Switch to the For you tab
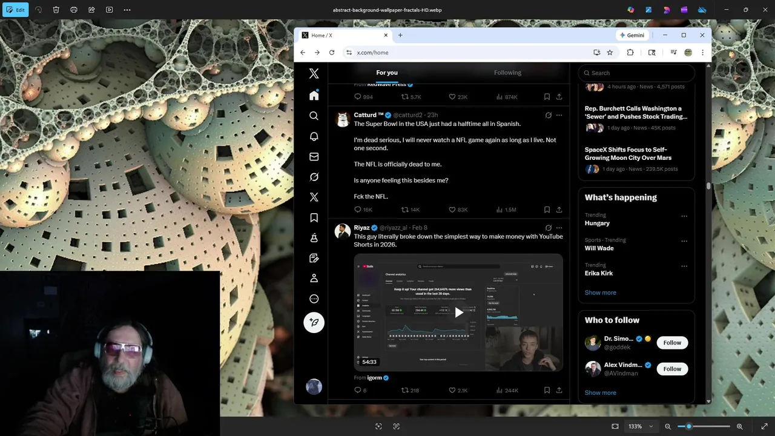This screenshot has width=775, height=436. pyautogui.click(x=387, y=73)
